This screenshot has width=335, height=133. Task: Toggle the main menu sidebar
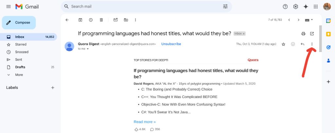click(x=9, y=7)
